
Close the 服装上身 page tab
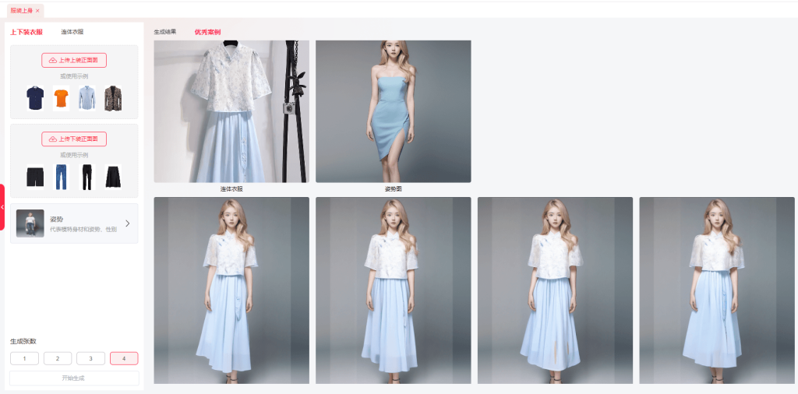[37, 11]
